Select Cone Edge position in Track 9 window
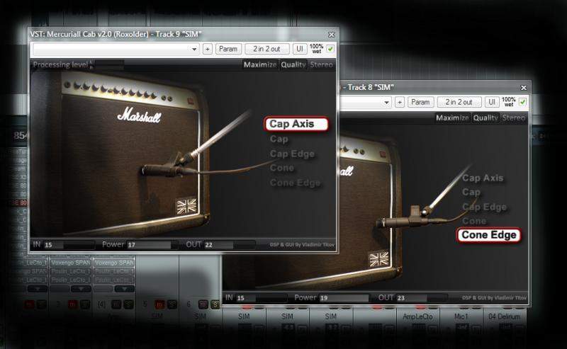This screenshot has width=567, height=349. pos(295,183)
